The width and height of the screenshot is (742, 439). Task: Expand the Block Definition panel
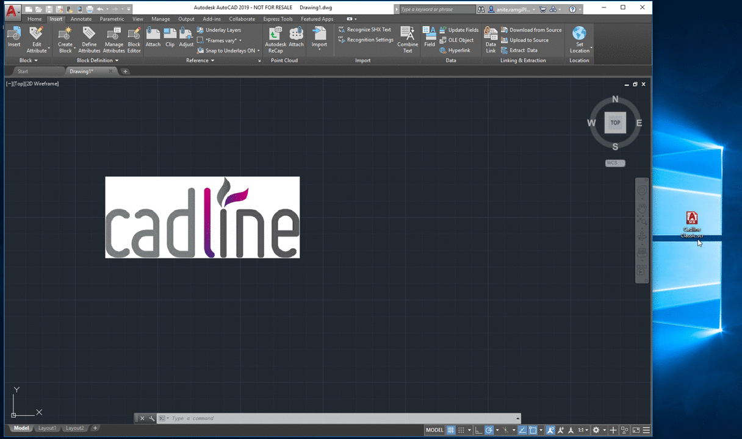pos(98,60)
